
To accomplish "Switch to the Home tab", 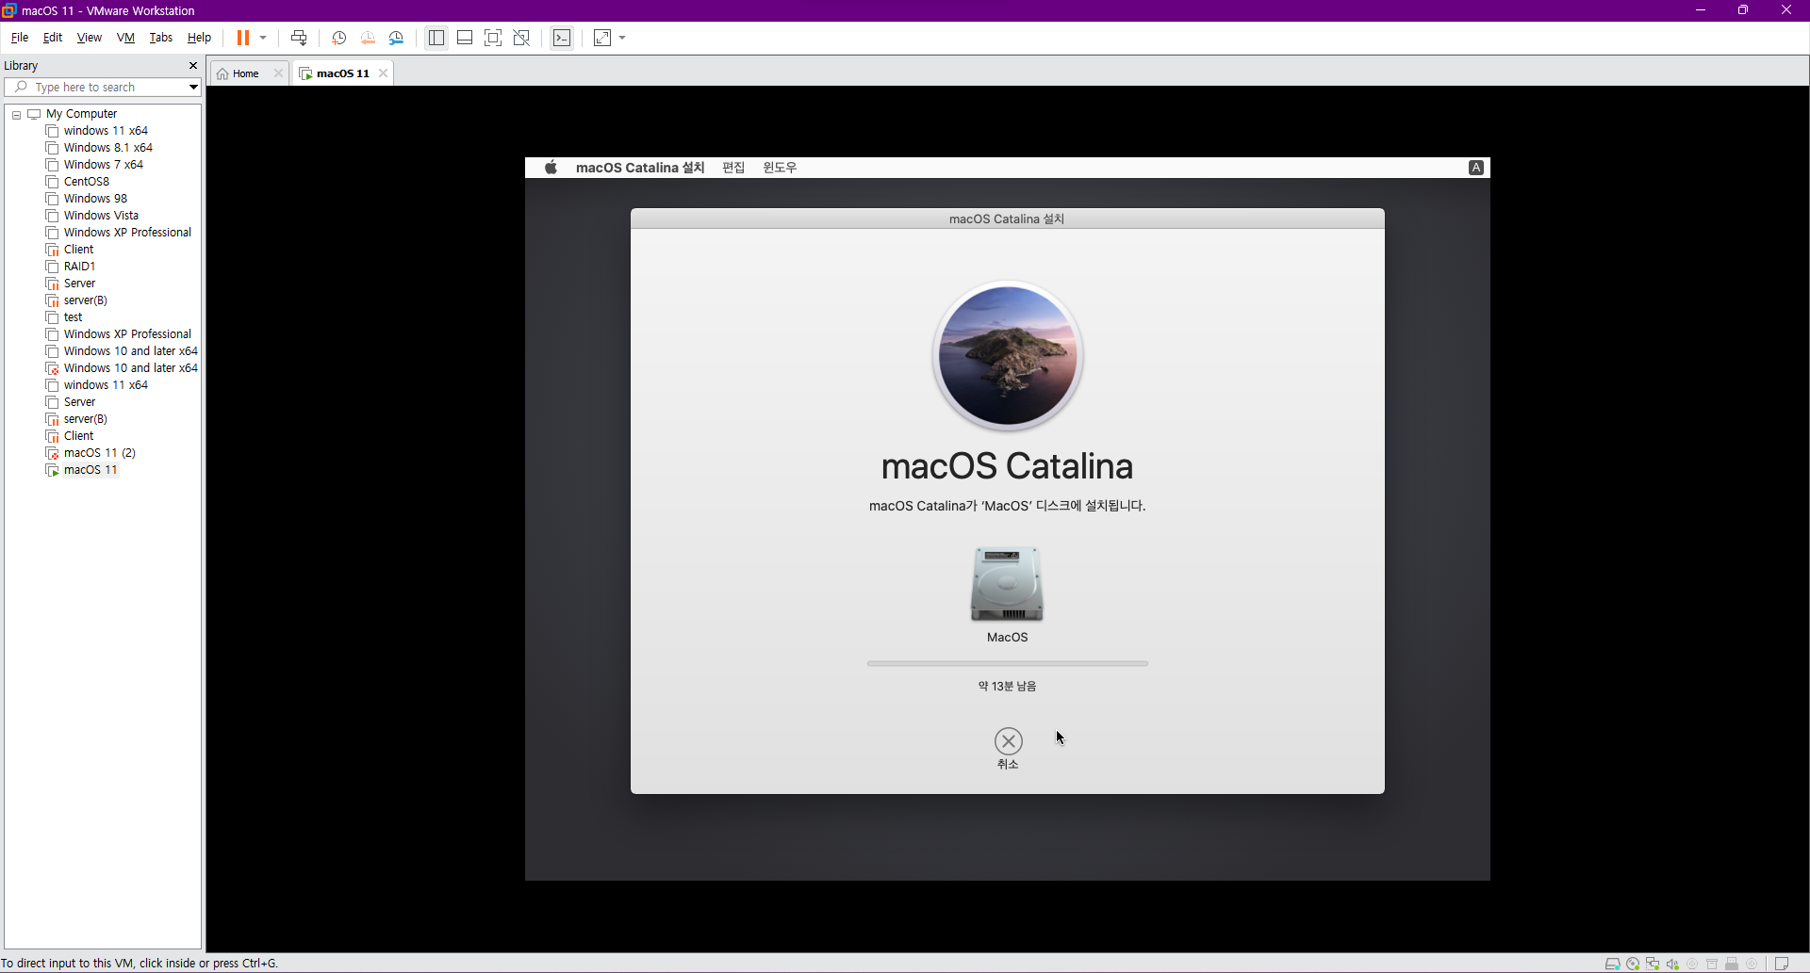I will click(245, 73).
